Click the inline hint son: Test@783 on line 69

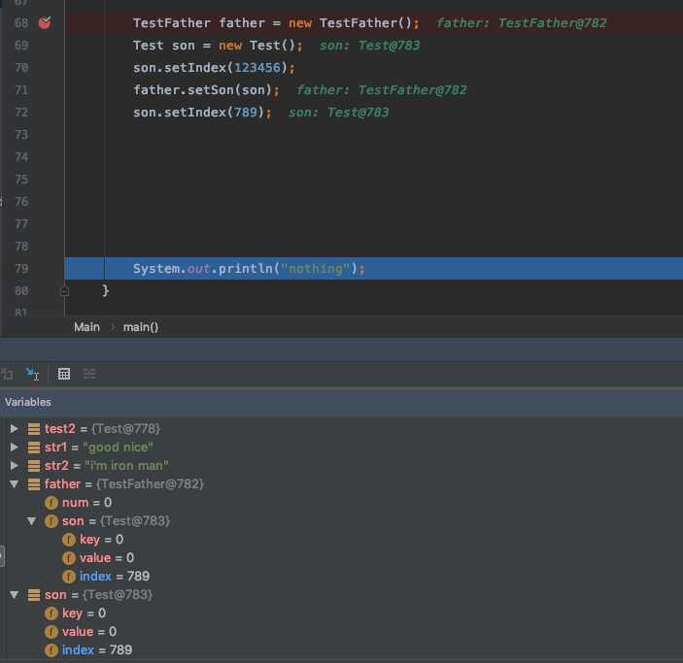(x=370, y=46)
